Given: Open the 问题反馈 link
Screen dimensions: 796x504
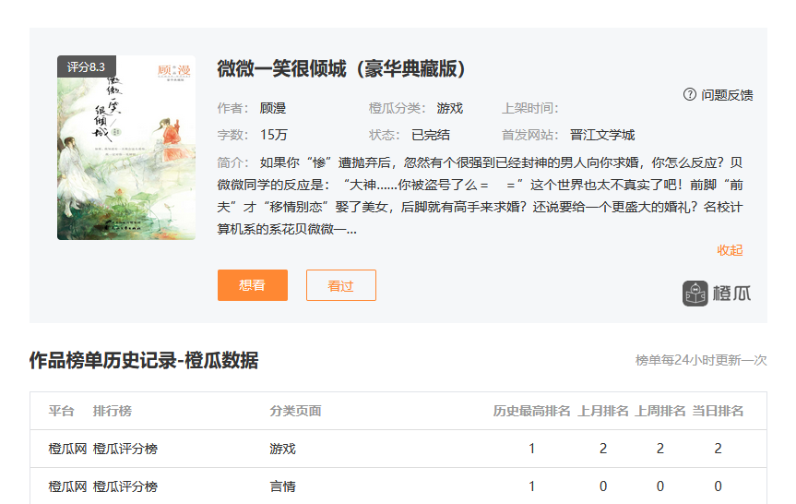Looking at the screenshot, I should tap(727, 95).
